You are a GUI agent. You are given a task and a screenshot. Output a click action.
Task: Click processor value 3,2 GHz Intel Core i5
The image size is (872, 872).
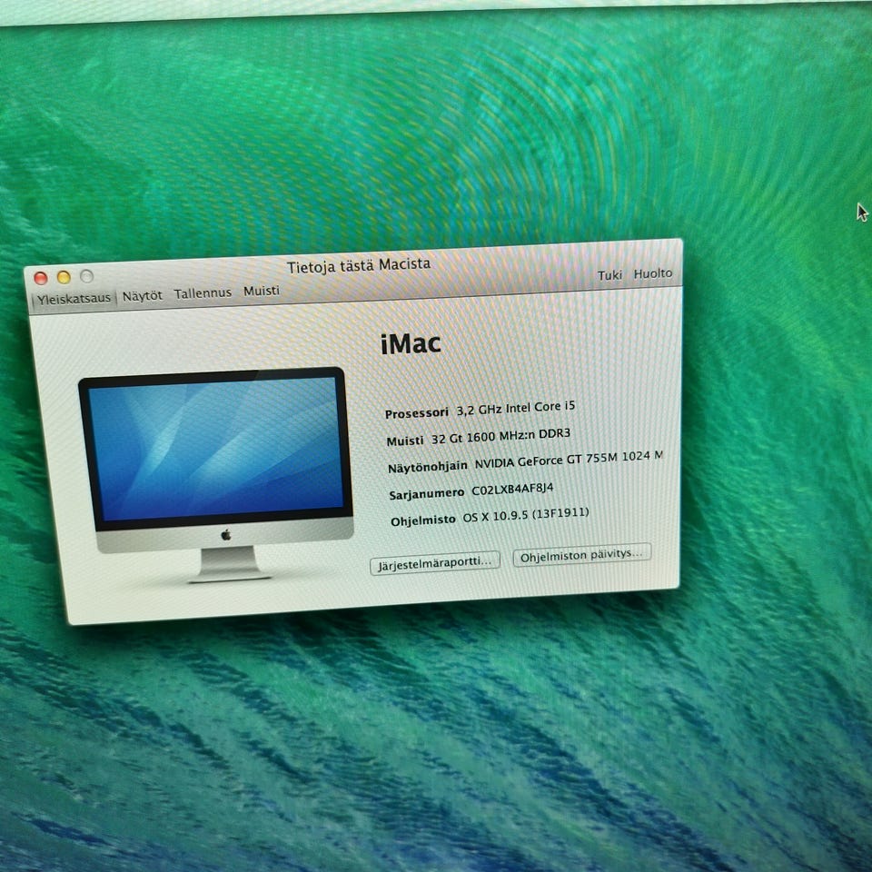(516, 408)
